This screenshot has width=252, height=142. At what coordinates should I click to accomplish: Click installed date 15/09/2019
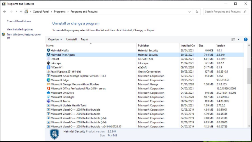pos(187,114)
